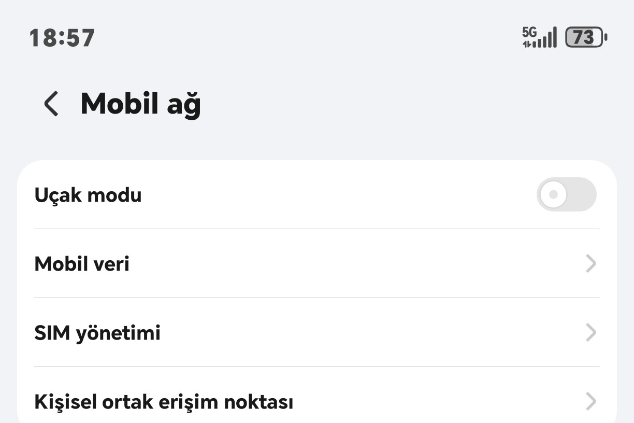Toggle the Uçak modu switch
Viewport: 634px width, 423px height.
pos(566,194)
